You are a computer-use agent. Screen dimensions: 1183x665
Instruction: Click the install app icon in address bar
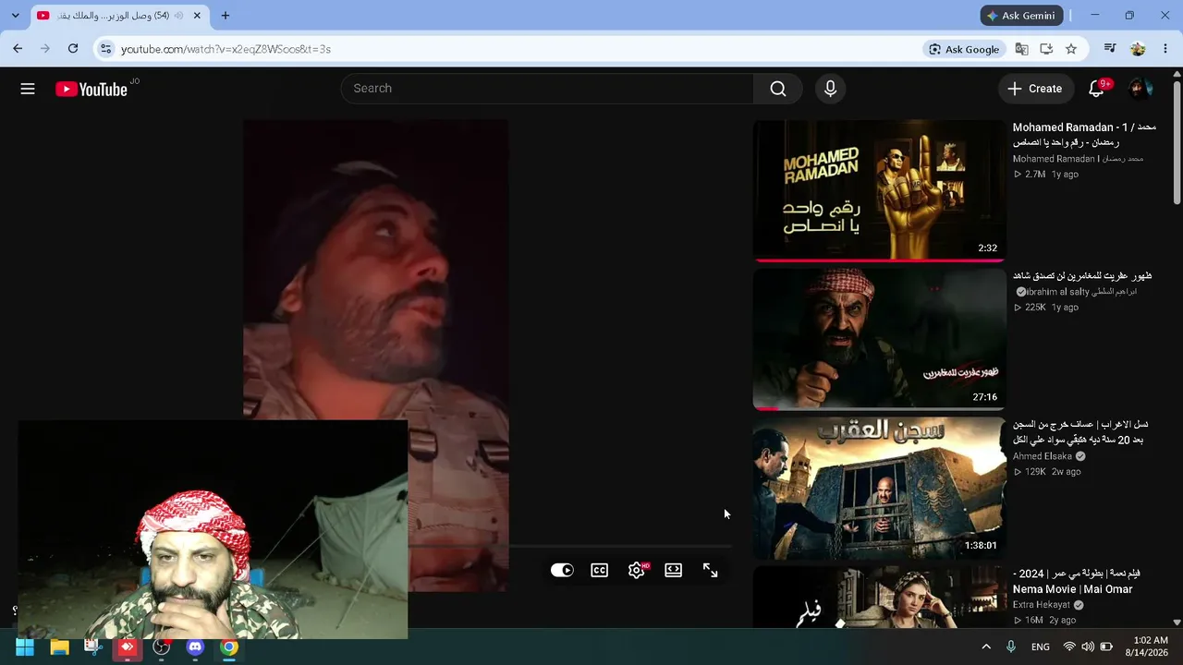coord(1046,49)
